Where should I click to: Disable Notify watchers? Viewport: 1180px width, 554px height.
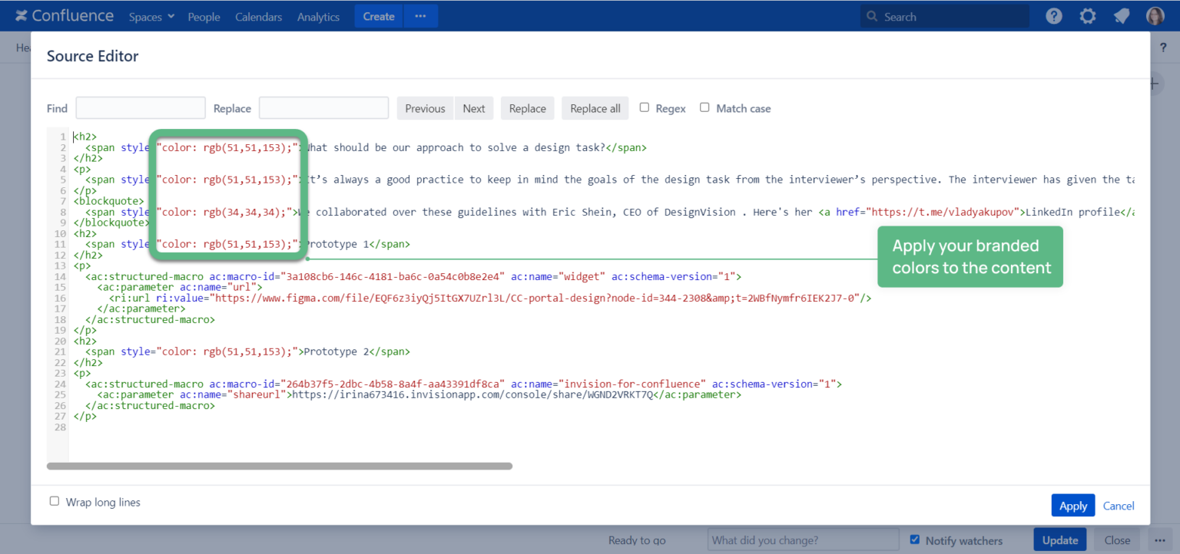[913, 539]
